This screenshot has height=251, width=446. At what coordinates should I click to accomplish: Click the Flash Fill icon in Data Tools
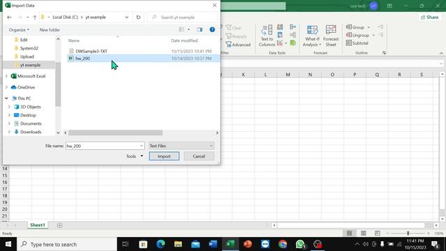tap(280, 27)
